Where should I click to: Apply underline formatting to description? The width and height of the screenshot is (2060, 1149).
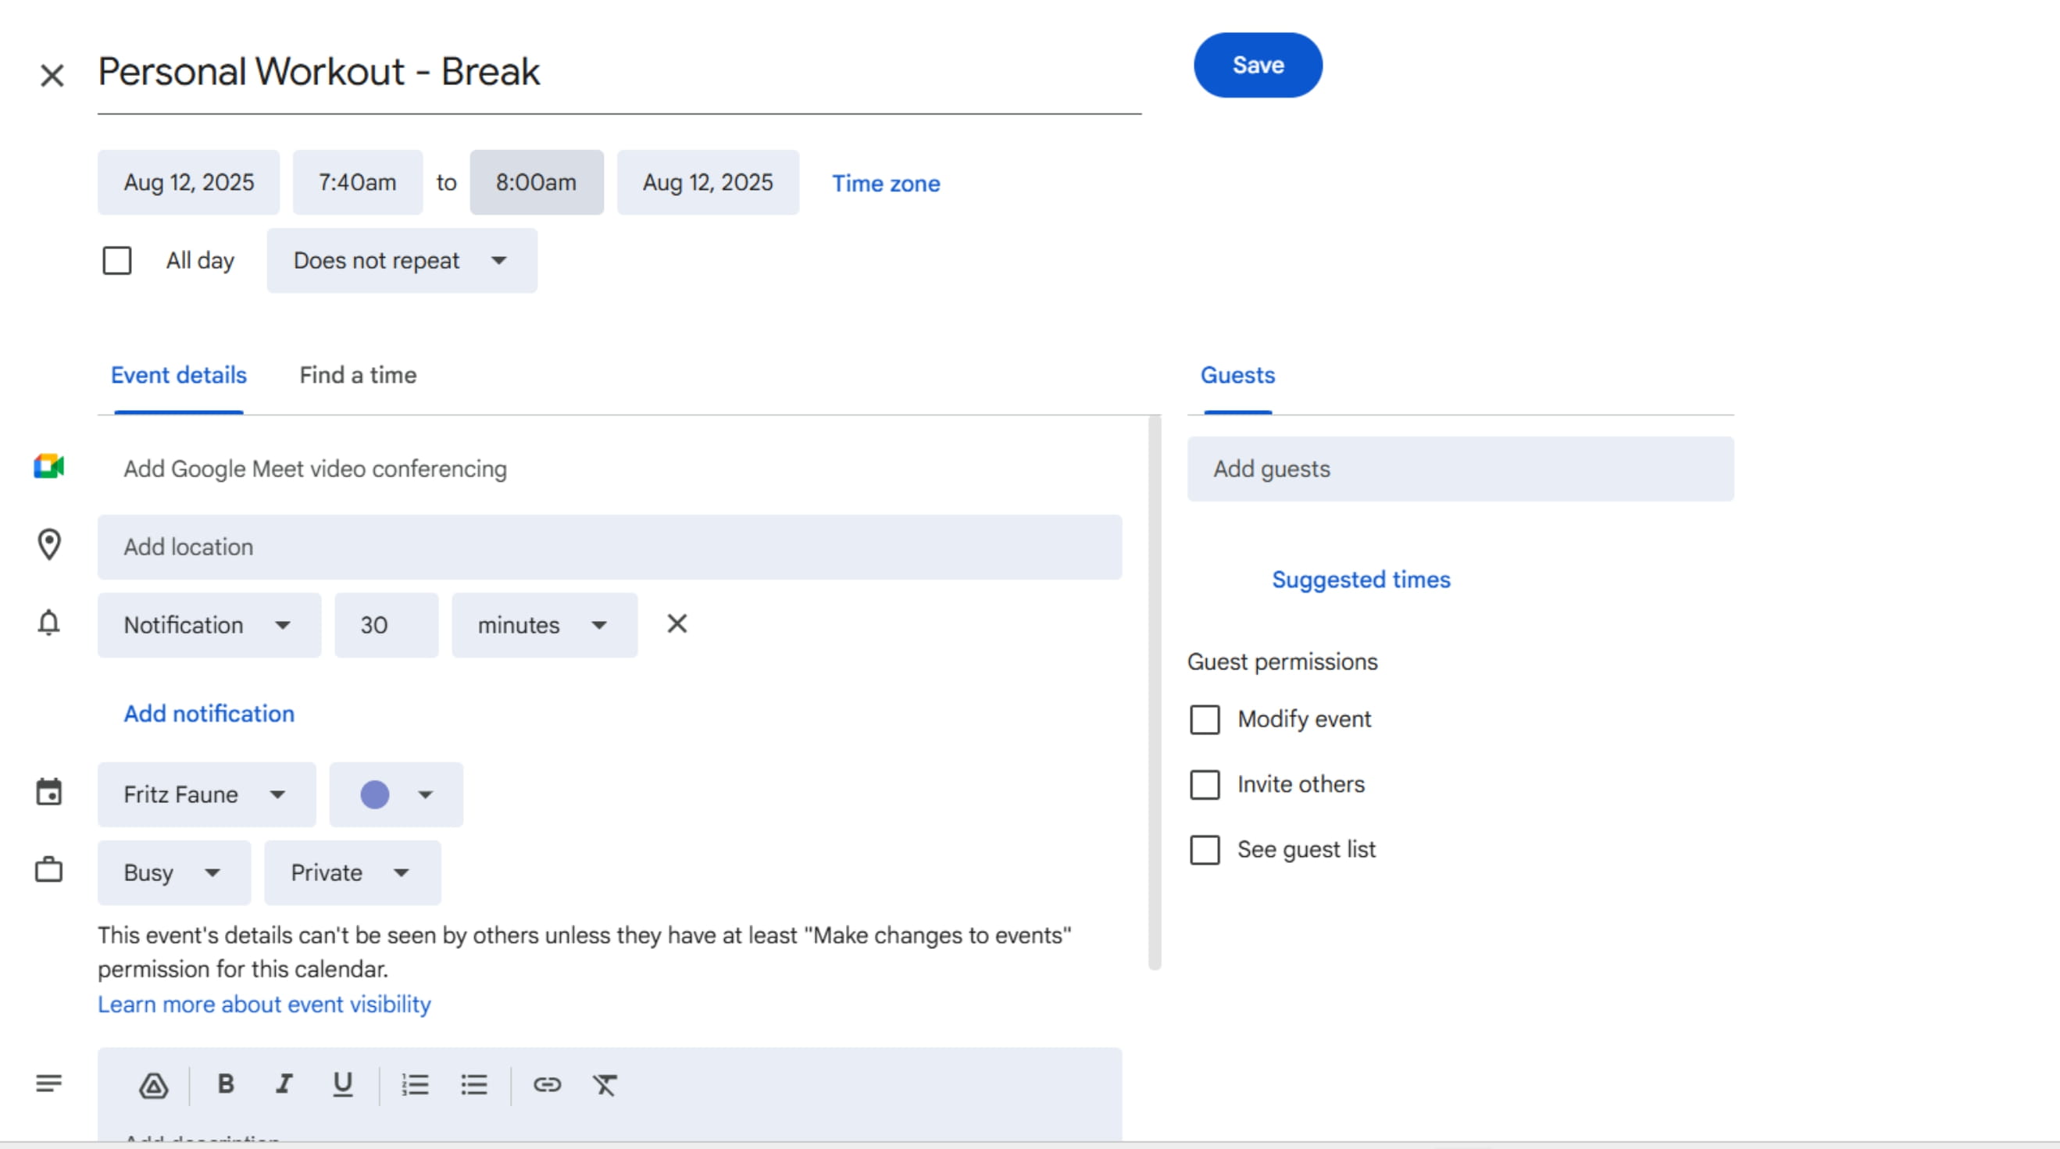(x=342, y=1084)
